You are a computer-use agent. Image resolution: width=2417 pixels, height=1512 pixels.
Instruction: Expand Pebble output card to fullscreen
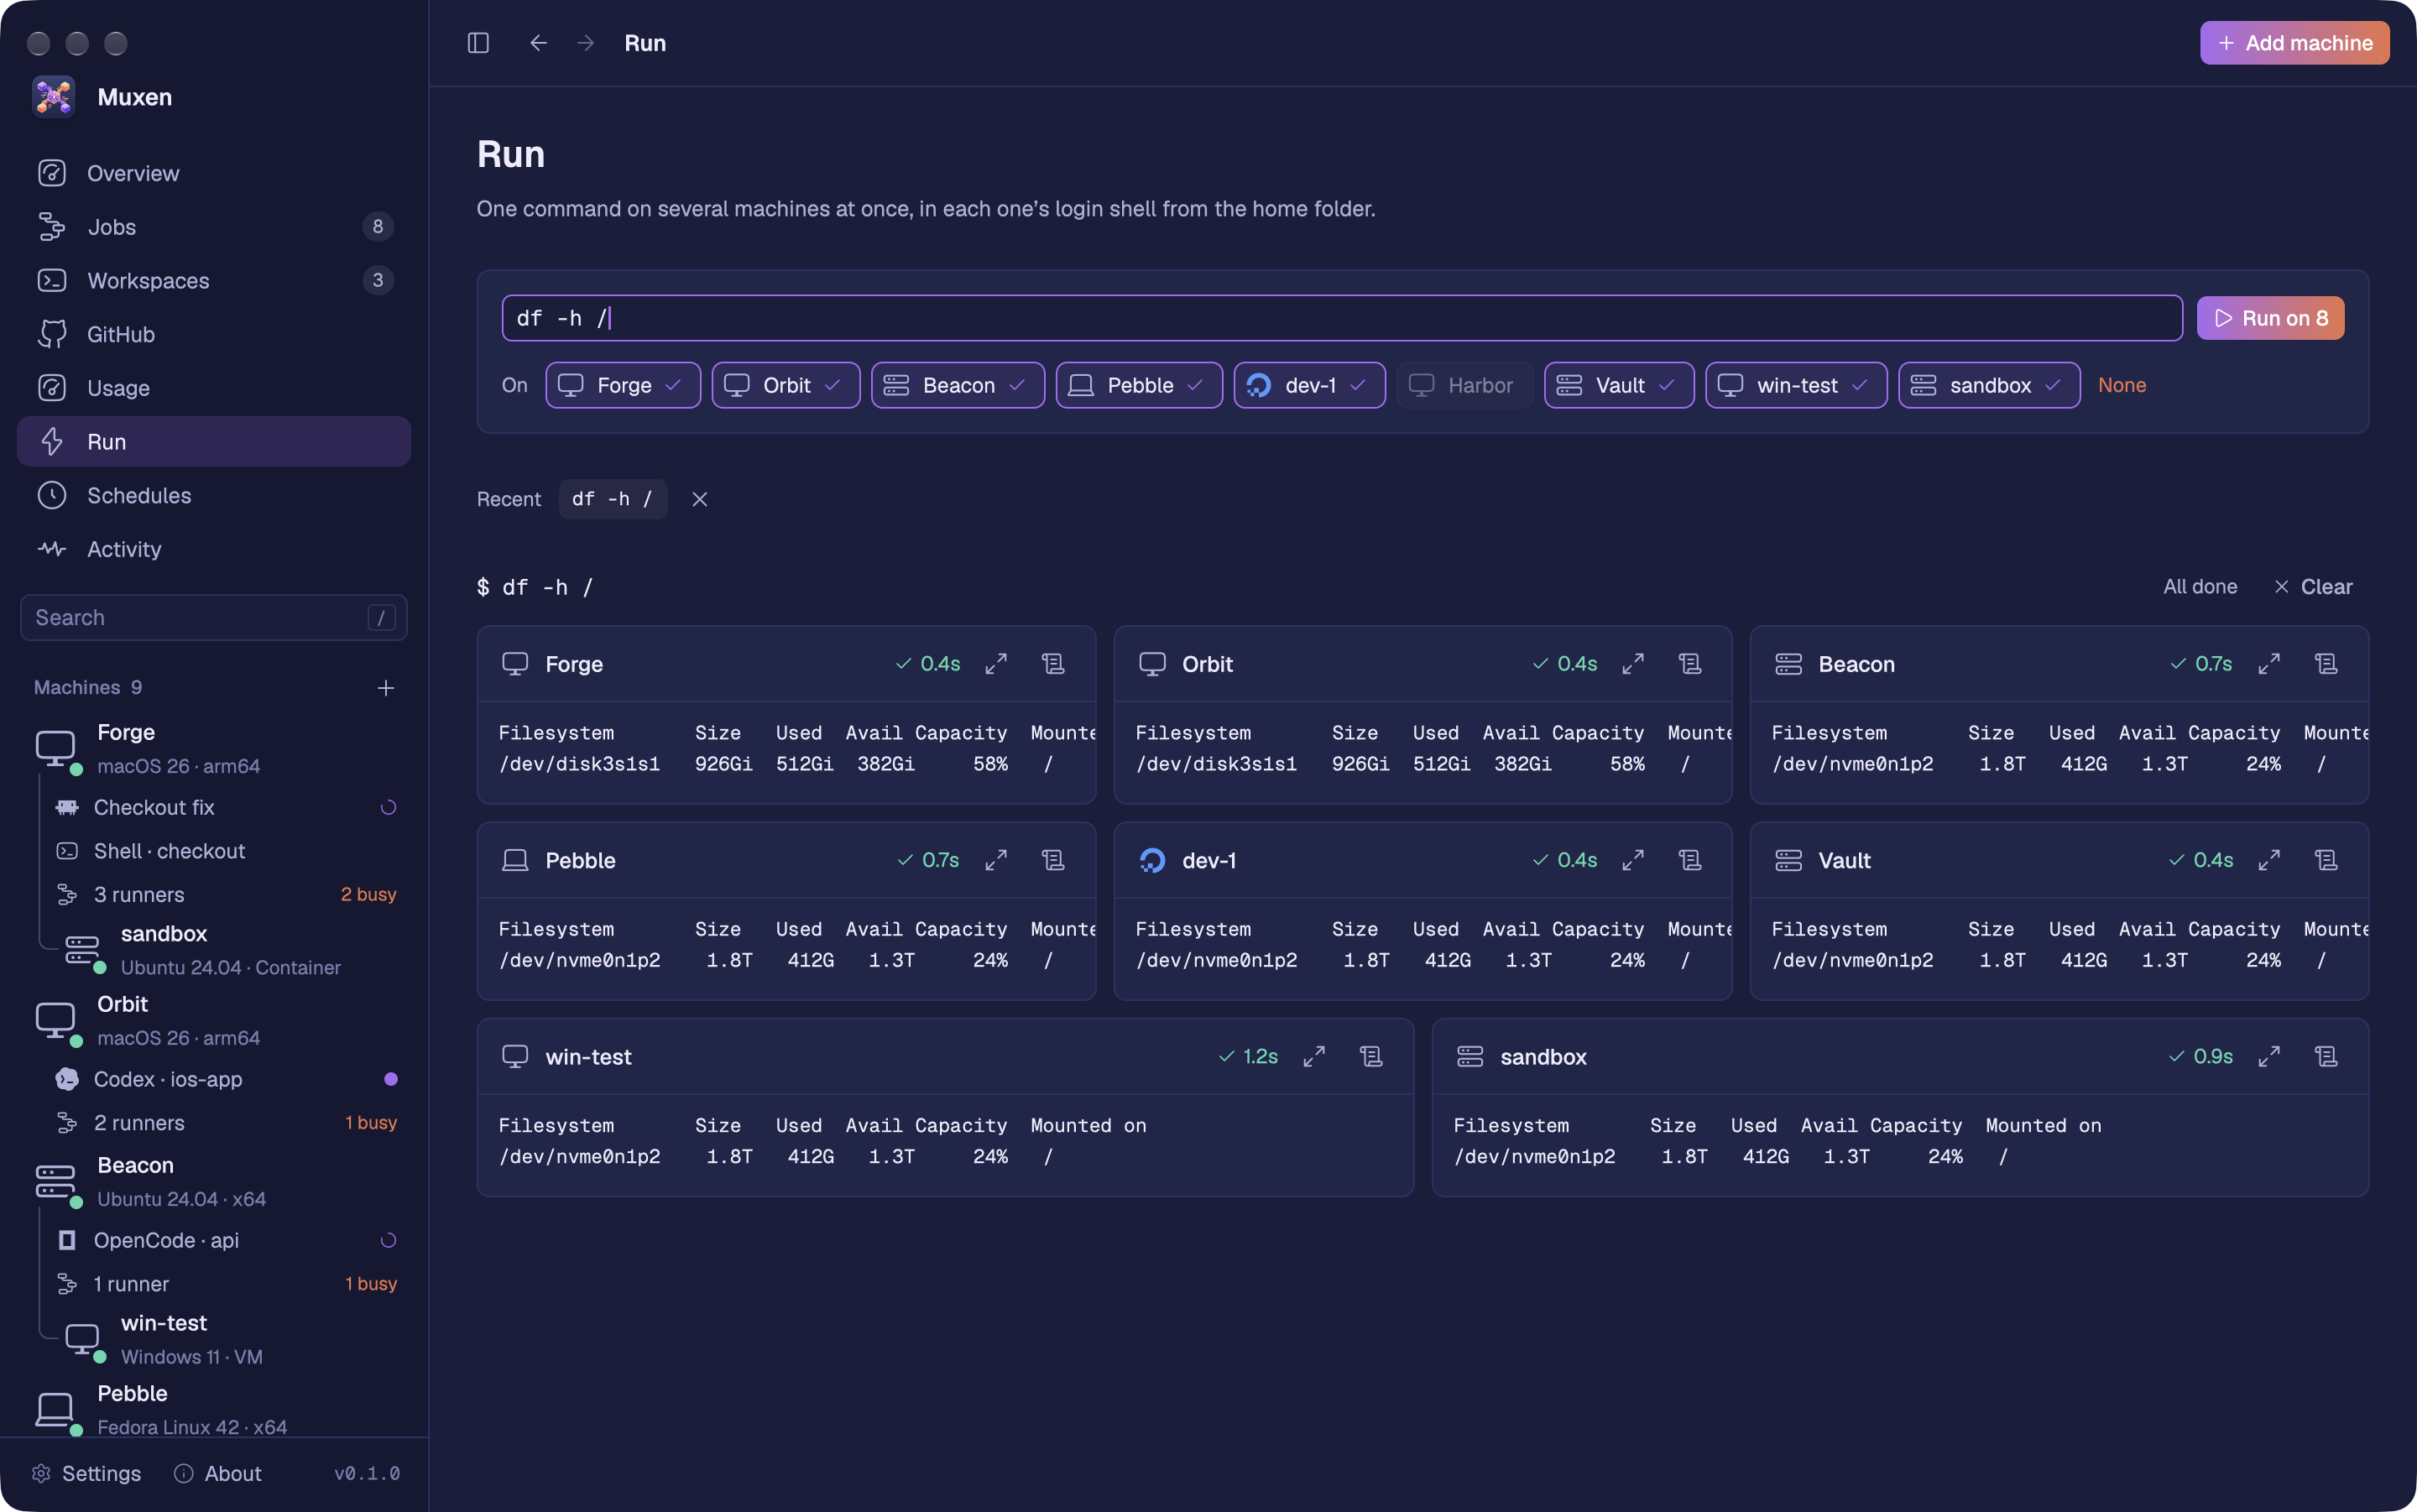pyautogui.click(x=996, y=860)
